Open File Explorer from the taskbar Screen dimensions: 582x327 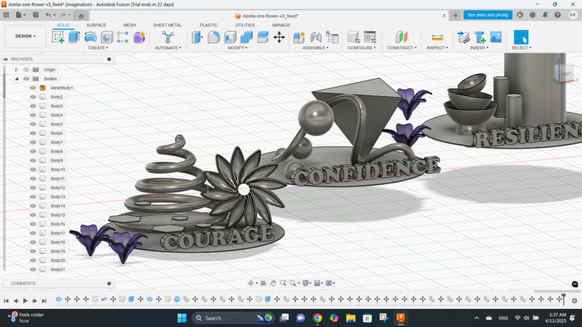click(350, 318)
